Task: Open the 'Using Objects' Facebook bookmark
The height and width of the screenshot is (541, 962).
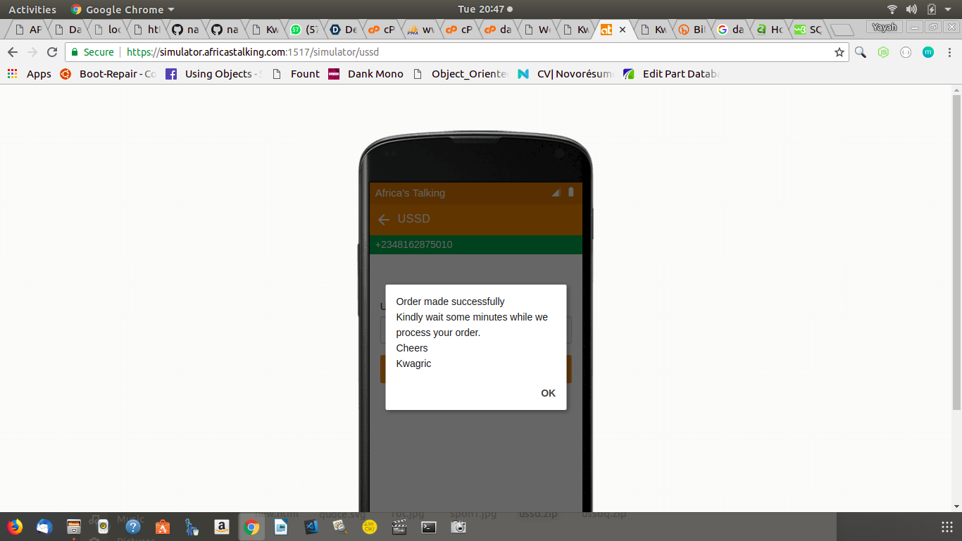Action: 213,74
